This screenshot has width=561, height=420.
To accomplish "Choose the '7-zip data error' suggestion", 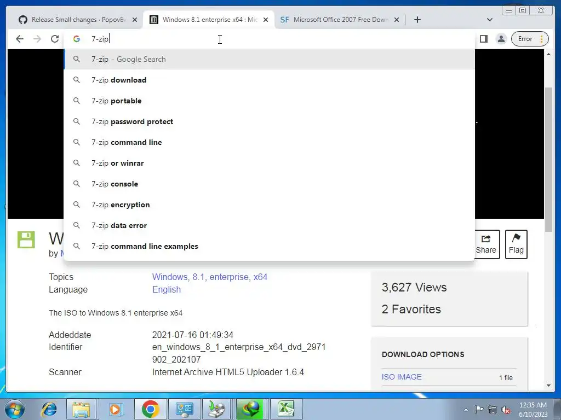I will tap(269, 225).
